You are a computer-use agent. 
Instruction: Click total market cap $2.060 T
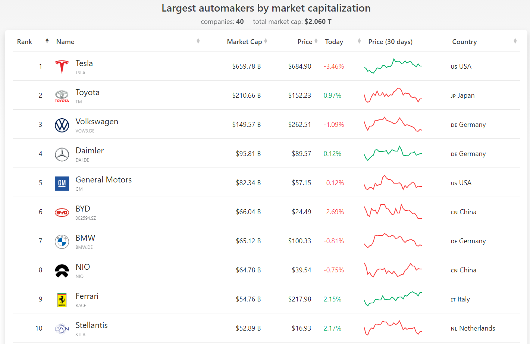pos(318,22)
